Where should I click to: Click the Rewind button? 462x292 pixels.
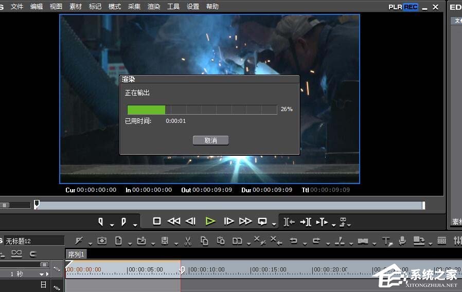[x=174, y=221]
